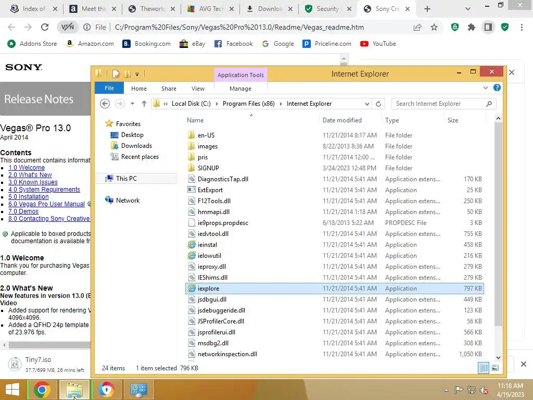The image size is (533, 400).
Task: Open 5.0 Installation link
Action: point(29,197)
